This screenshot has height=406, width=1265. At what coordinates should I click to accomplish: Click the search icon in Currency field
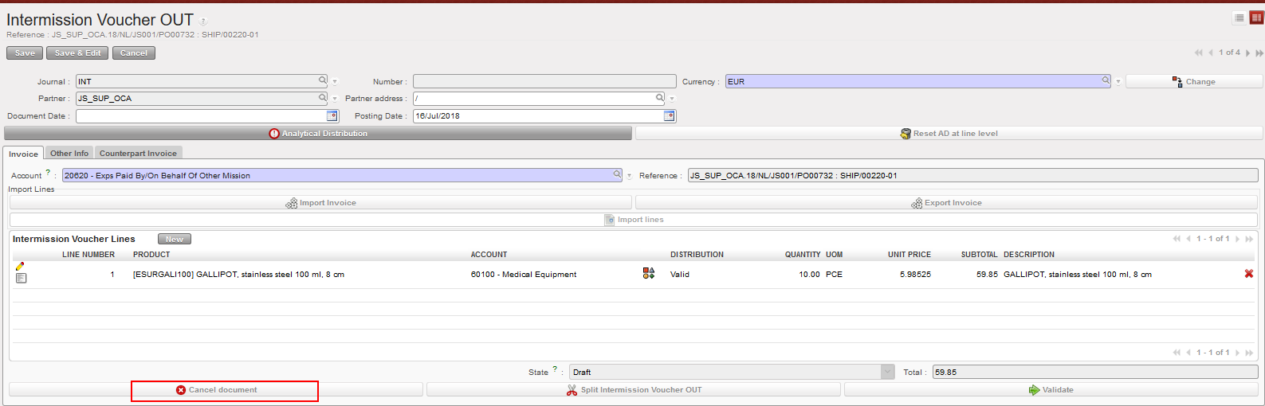(1106, 80)
